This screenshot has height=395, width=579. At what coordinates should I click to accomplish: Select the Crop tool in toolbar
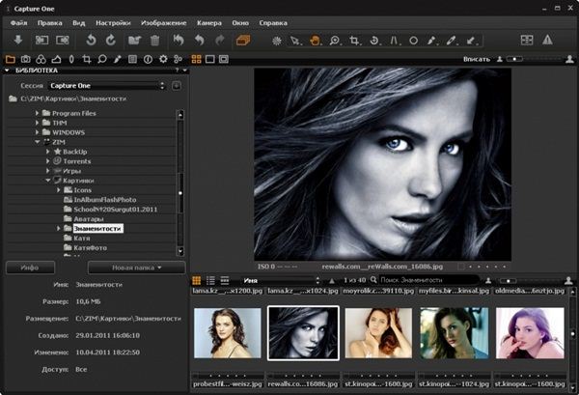355,41
